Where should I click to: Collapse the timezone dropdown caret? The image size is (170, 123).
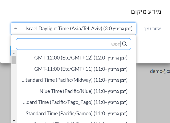[x=16, y=29]
